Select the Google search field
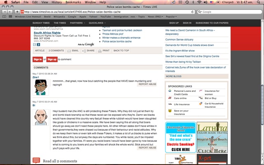Viewport: 264px width, 165px height. 229,12
